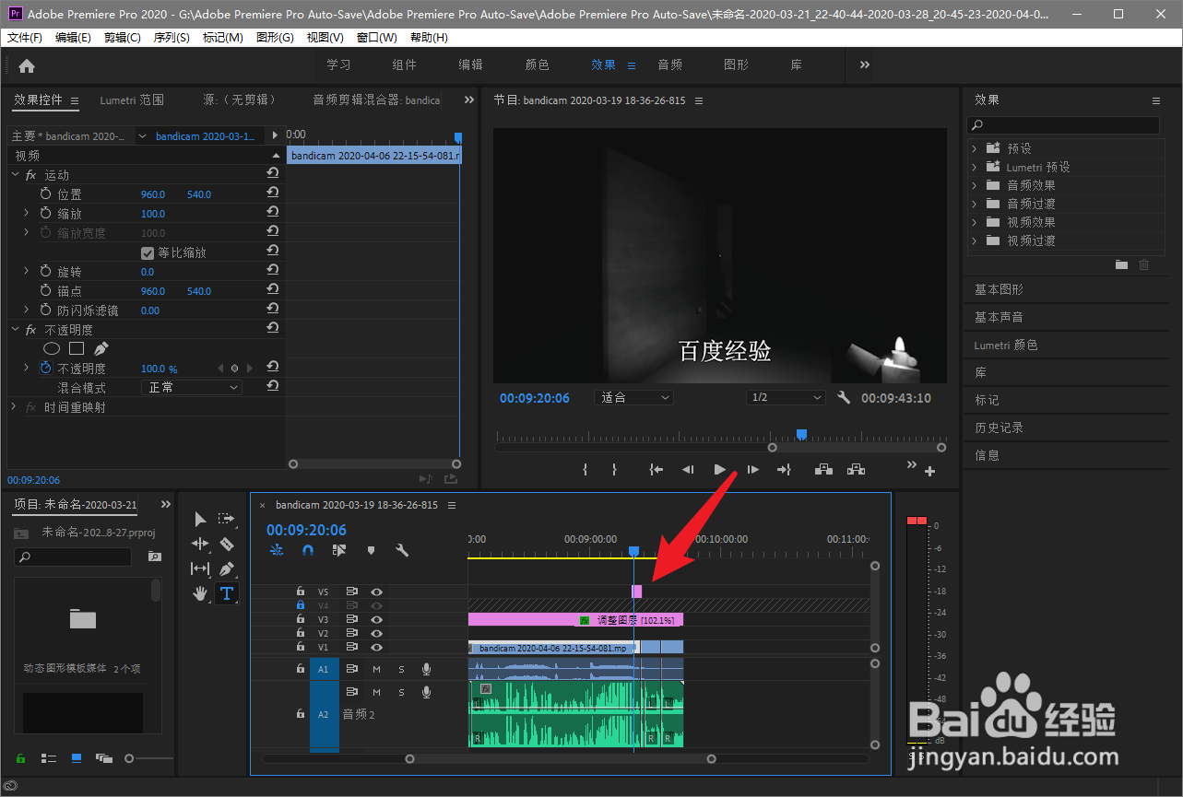Image resolution: width=1183 pixels, height=797 pixels.
Task: Play the sequence in Program Monitor
Action: coord(720,470)
